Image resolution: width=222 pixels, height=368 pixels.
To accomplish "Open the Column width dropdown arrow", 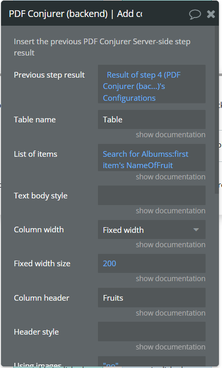I will point(196,230).
